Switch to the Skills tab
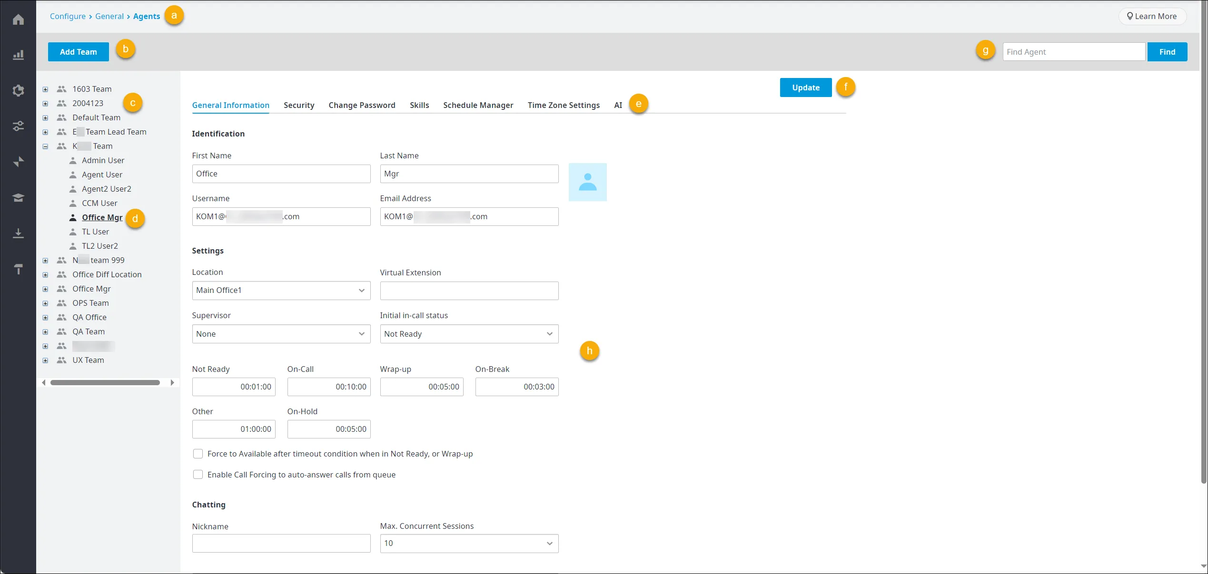The height and width of the screenshot is (574, 1208). pyautogui.click(x=419, y=105)
